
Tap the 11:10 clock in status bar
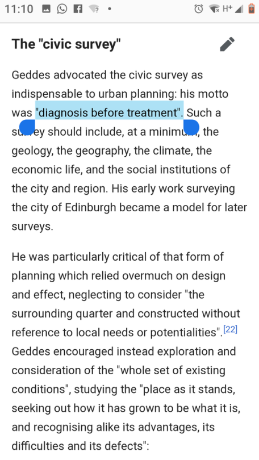coord(19,9)
